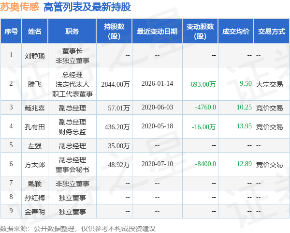
Task: Click 独立董事 in 孙红梅 row
Action: [72, 198]
